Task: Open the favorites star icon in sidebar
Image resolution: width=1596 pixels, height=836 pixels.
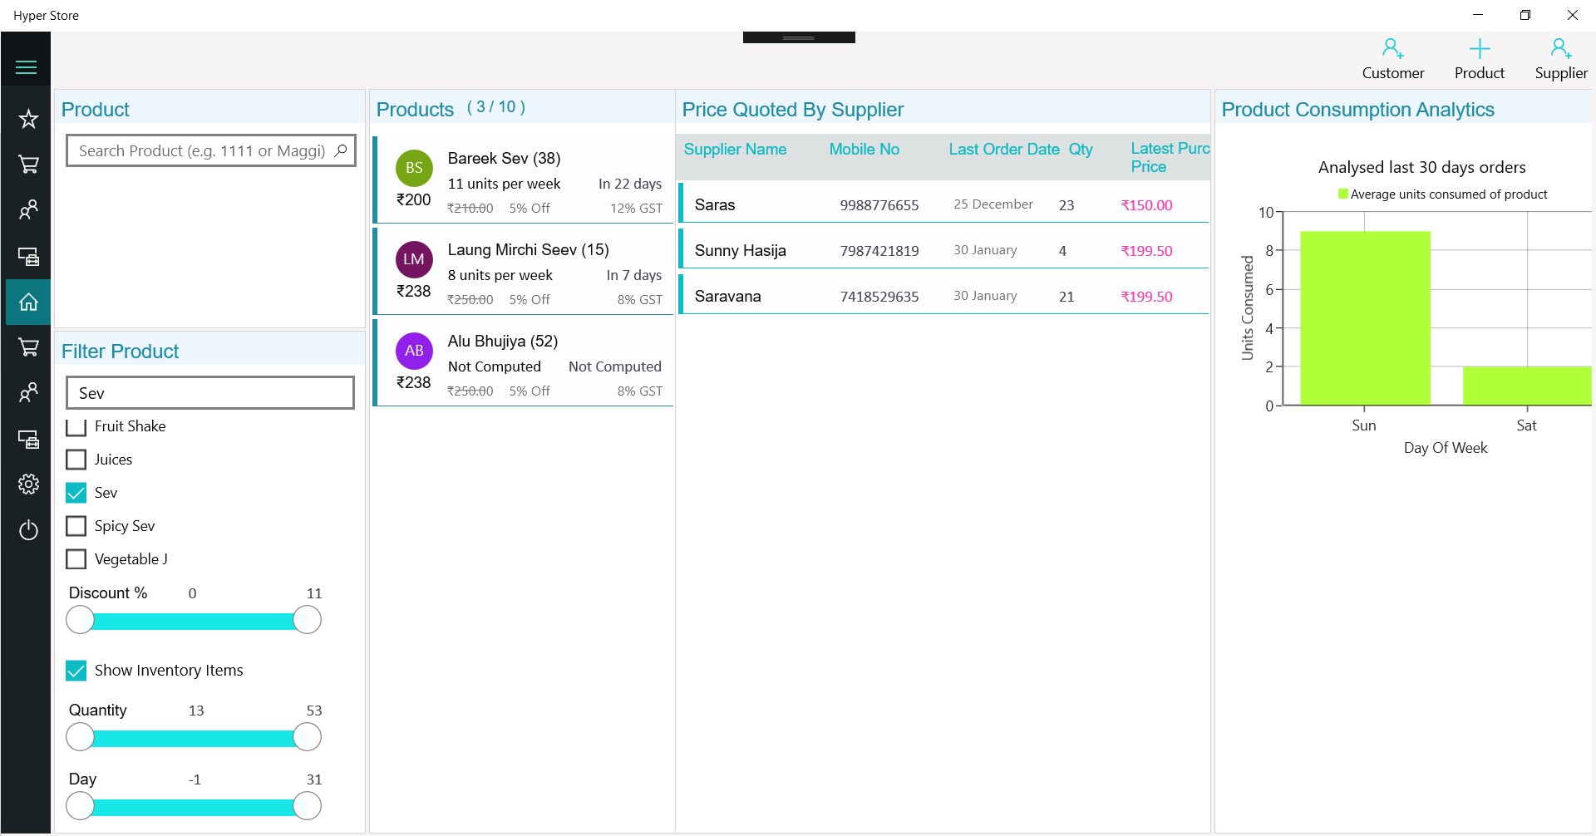Action: click(x=28, y=119)
